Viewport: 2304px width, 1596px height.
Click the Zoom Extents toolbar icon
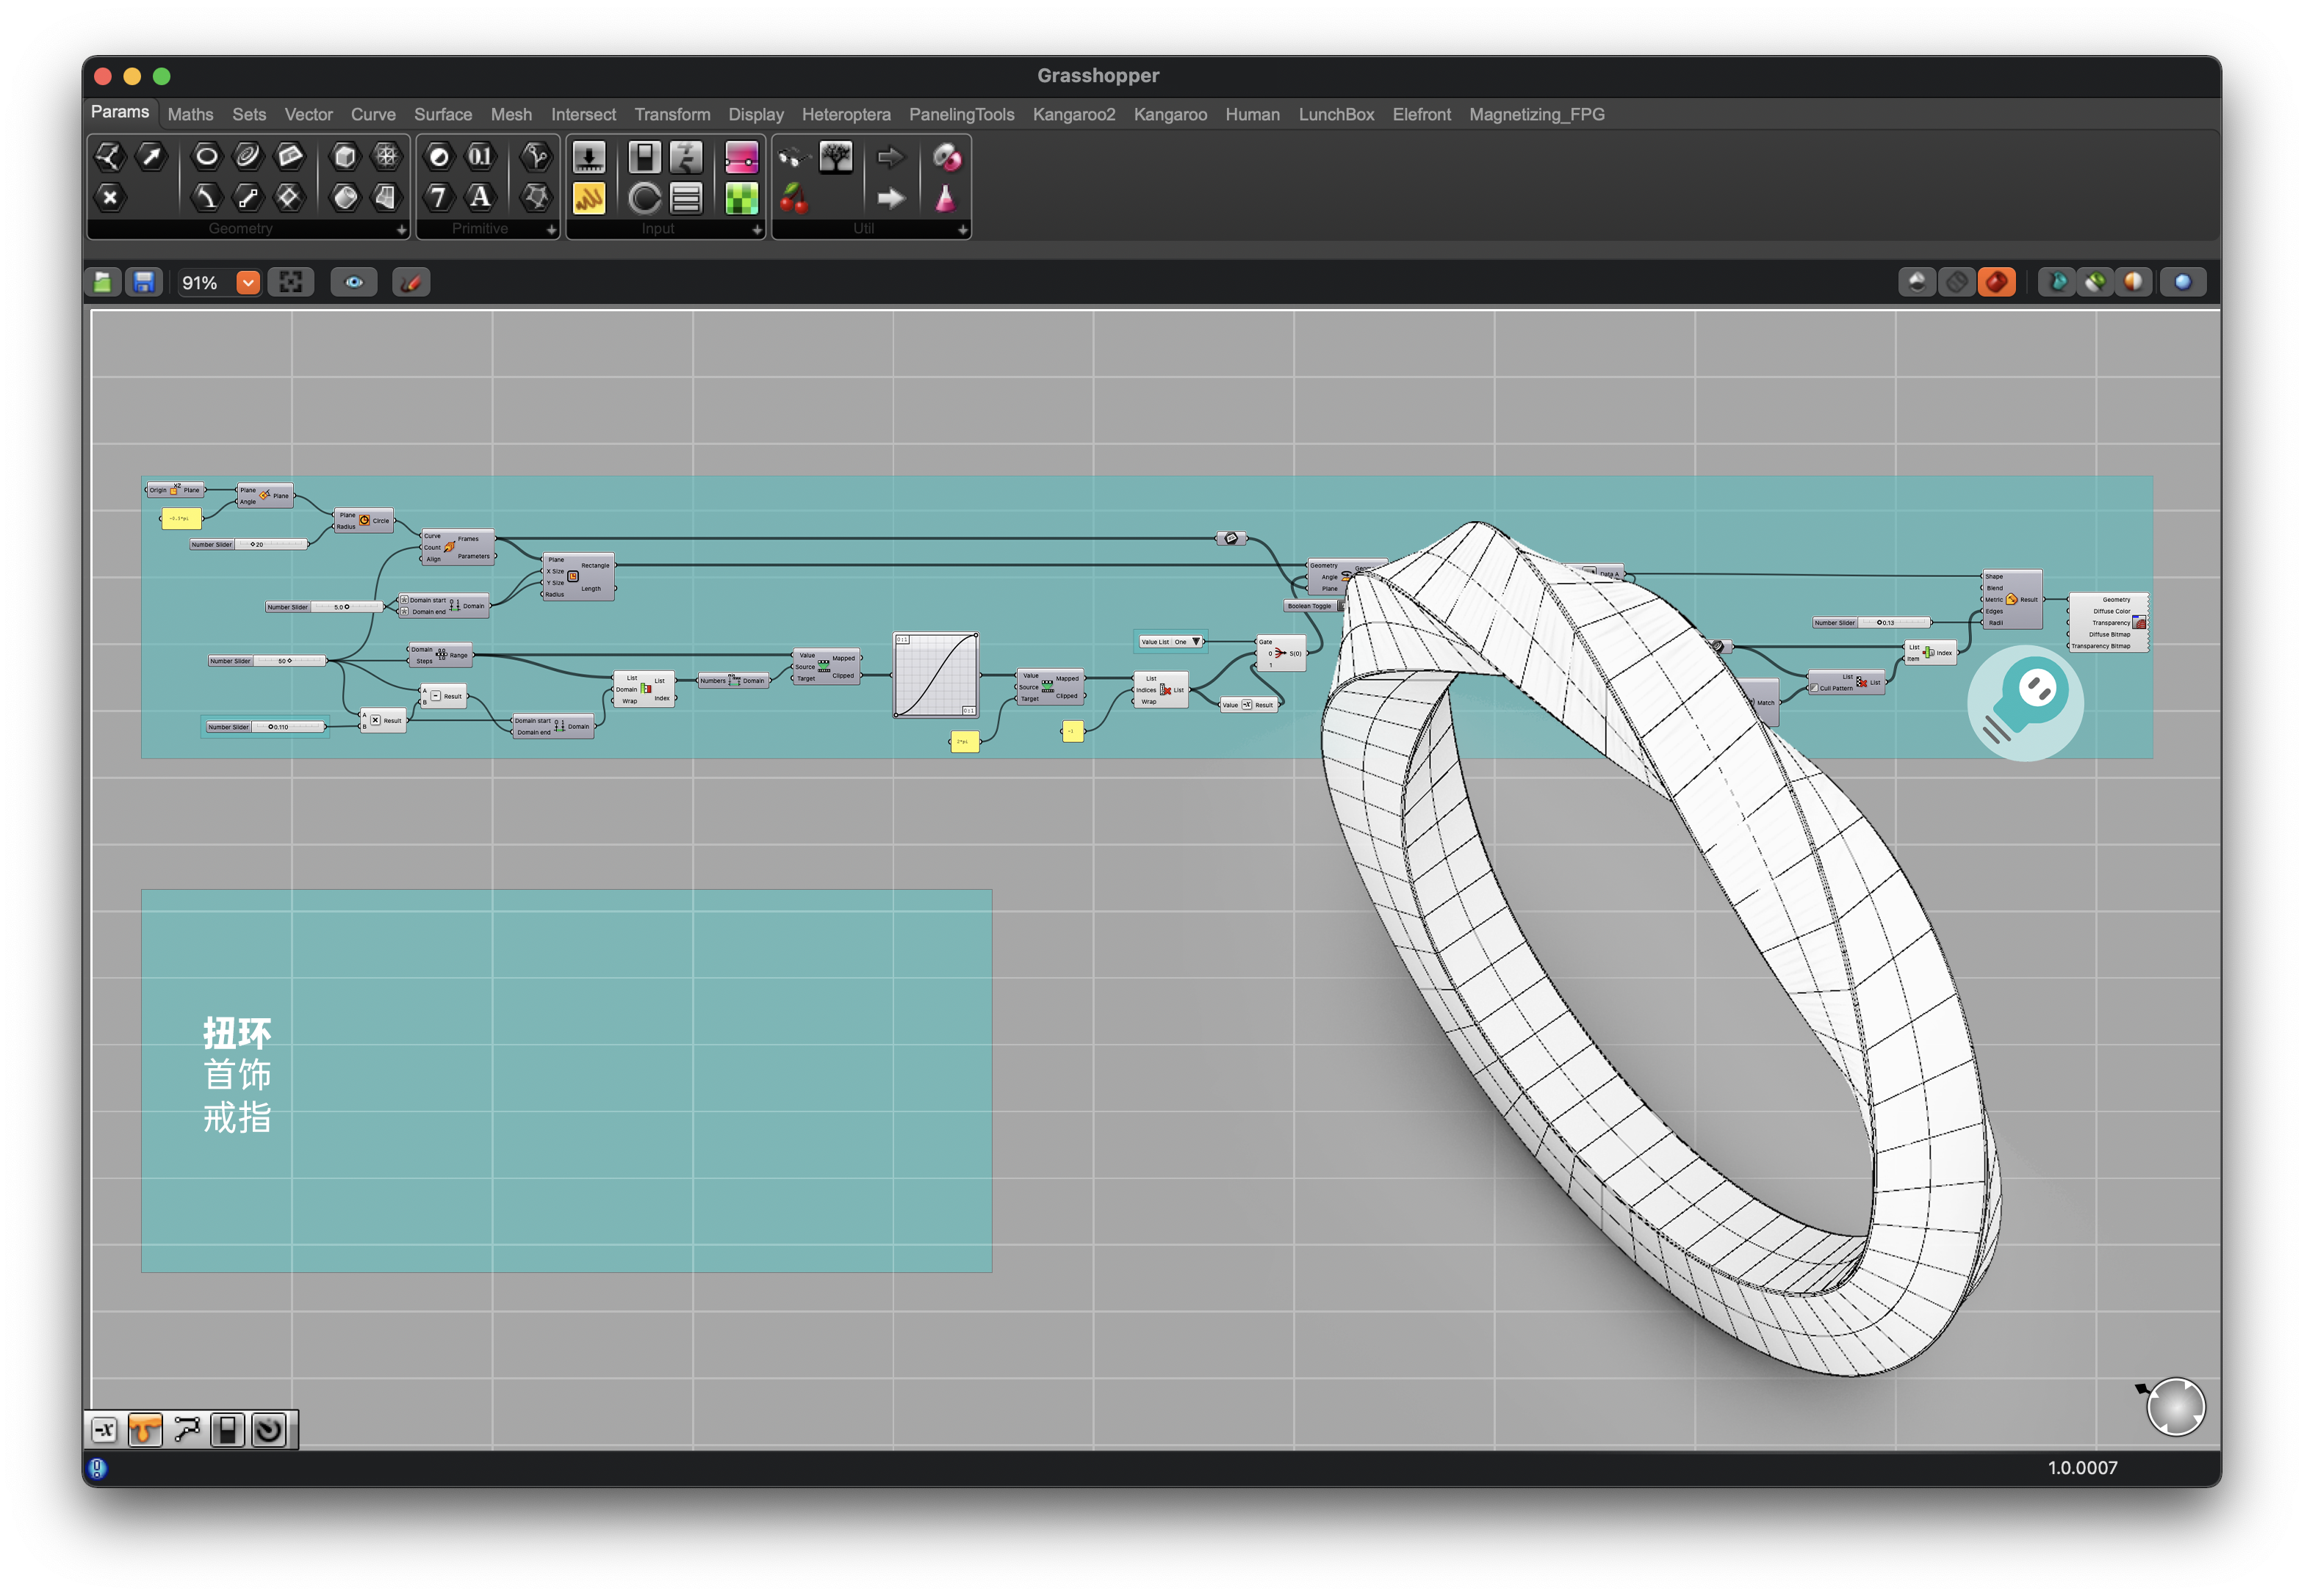click(x=291, y=283)
